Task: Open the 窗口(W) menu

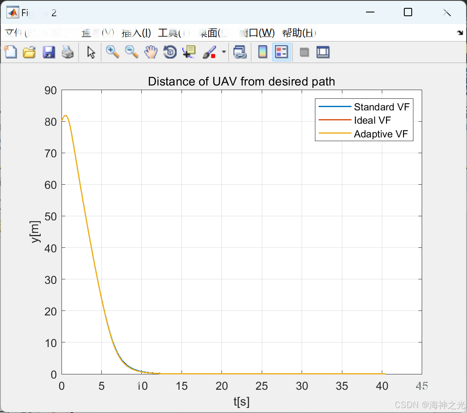Action: 257,33
